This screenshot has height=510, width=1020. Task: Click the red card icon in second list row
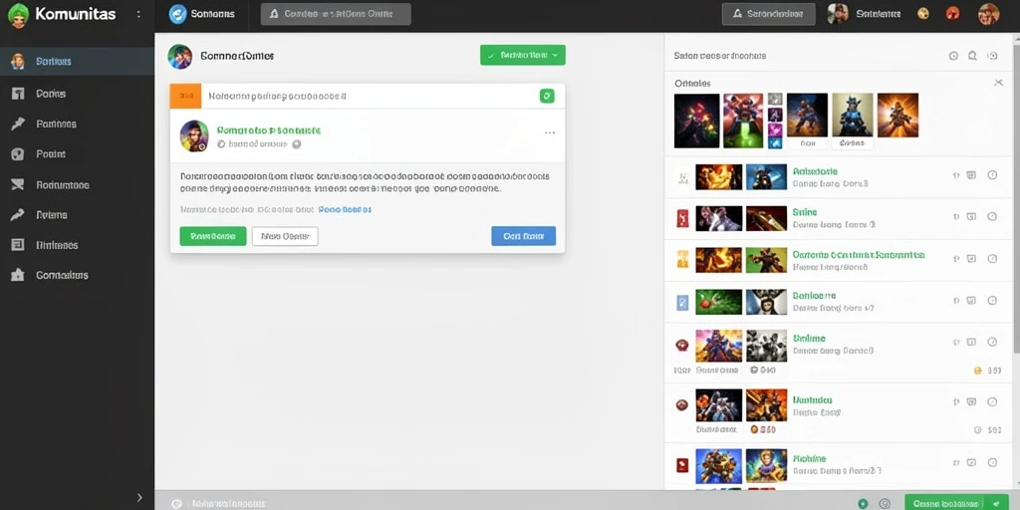point(682,218)
